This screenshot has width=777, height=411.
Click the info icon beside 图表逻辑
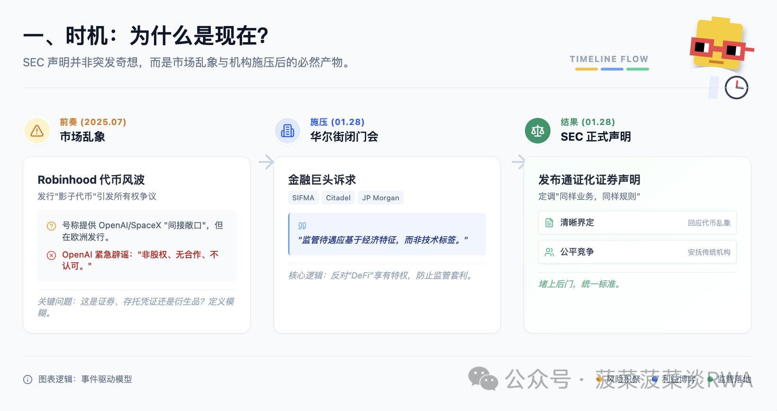point(28,379)
